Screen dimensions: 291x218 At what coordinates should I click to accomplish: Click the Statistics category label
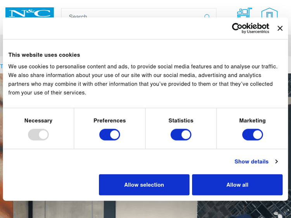[x=181, y=120]
